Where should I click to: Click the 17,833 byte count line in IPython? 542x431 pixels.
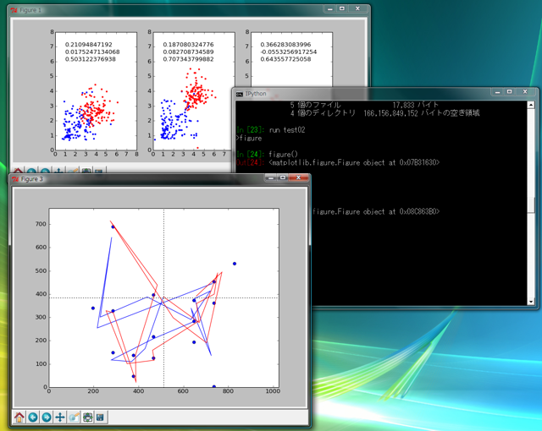364,105
